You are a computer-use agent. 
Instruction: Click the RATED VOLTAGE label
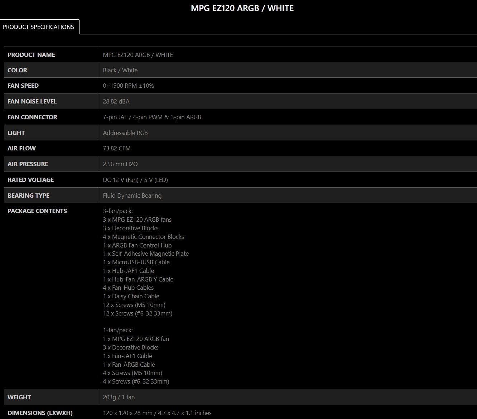pos(30,180)
